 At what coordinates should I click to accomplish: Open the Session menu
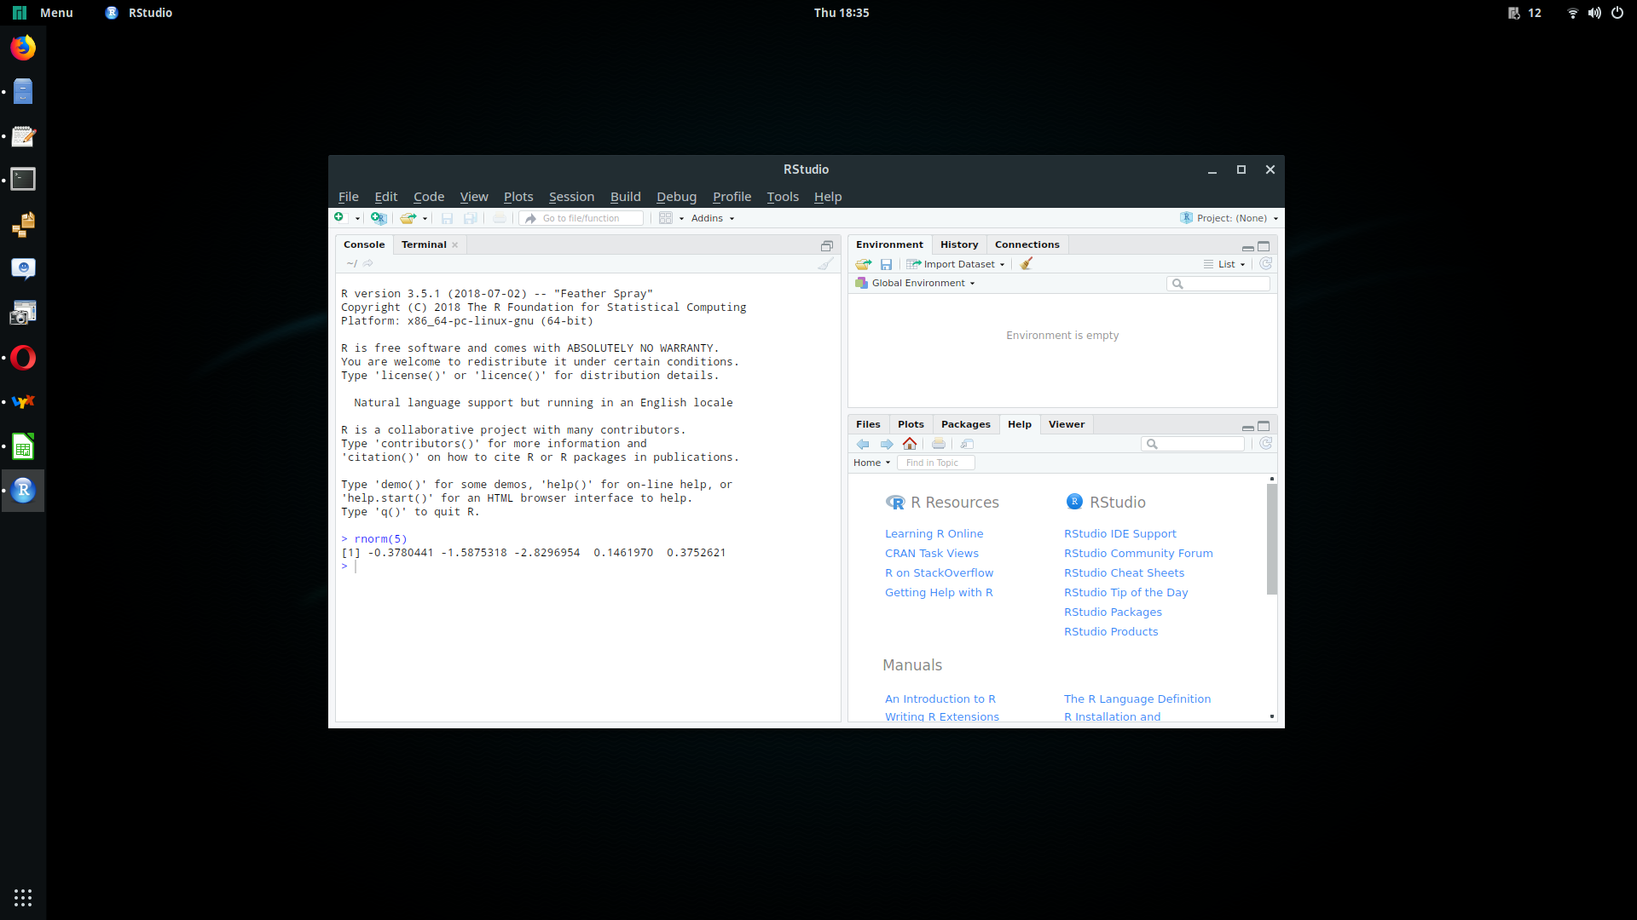point(571,197)
